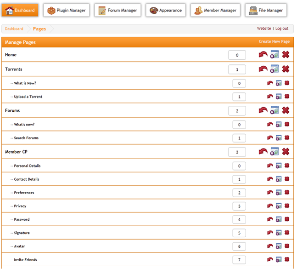This screenshot has height=269, width=297.
Task: Select the Torrents page title
Action: (x=13, y=69)
